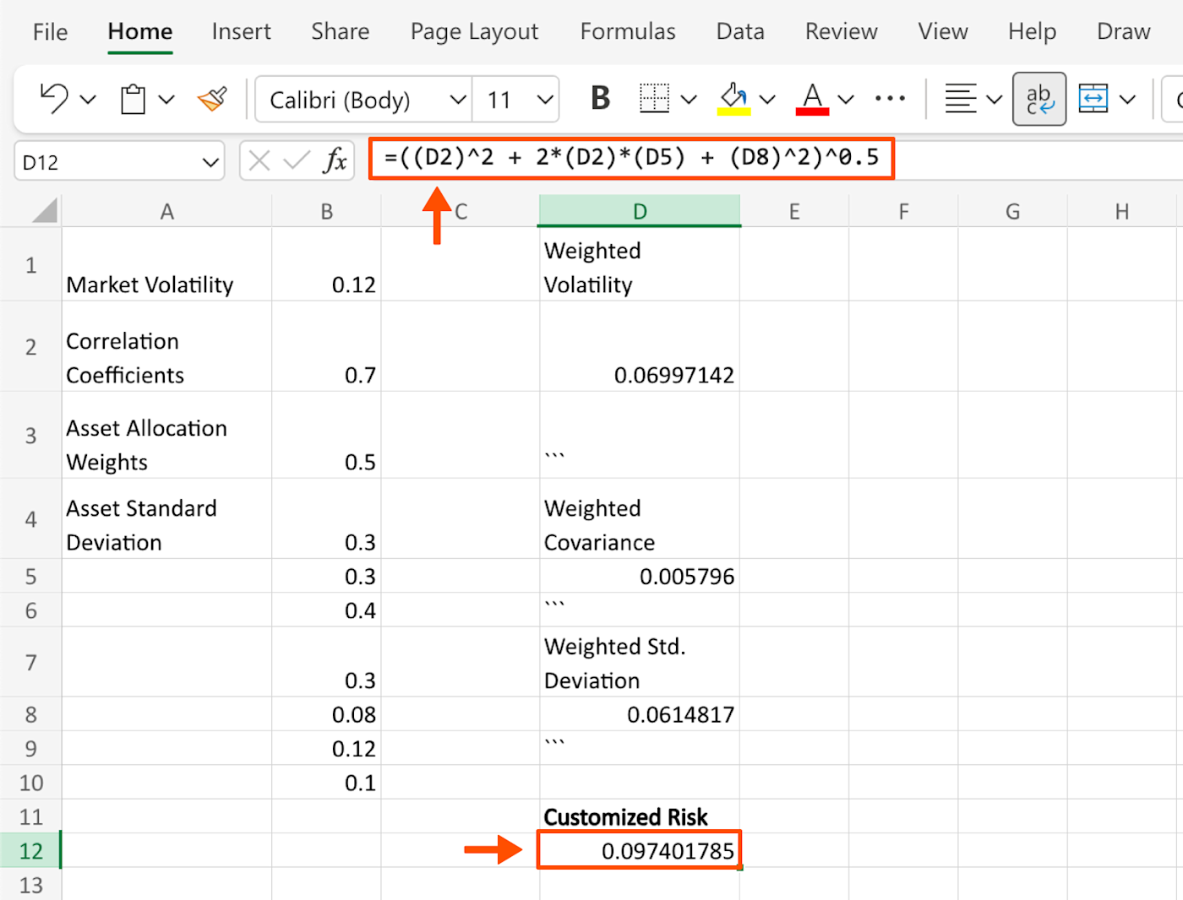Click the Undo icon

tap(54, 99)
